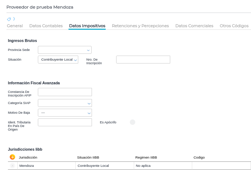Click the Nro. De Inscripción field

click(x=143, y=60)
